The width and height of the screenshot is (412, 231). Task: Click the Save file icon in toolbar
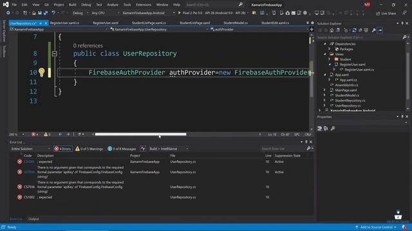[40, 13]
